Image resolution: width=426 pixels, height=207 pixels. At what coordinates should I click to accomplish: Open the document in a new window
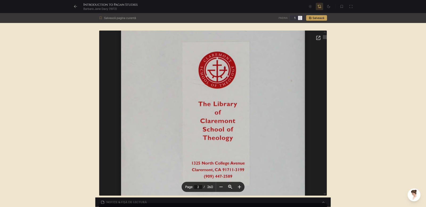(x=318, y=38)
